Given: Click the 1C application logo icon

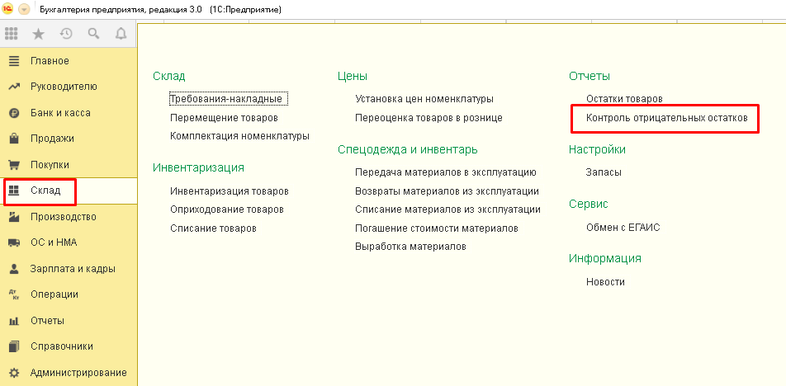Looking at the screenshot, I should [x=7, y=9].
